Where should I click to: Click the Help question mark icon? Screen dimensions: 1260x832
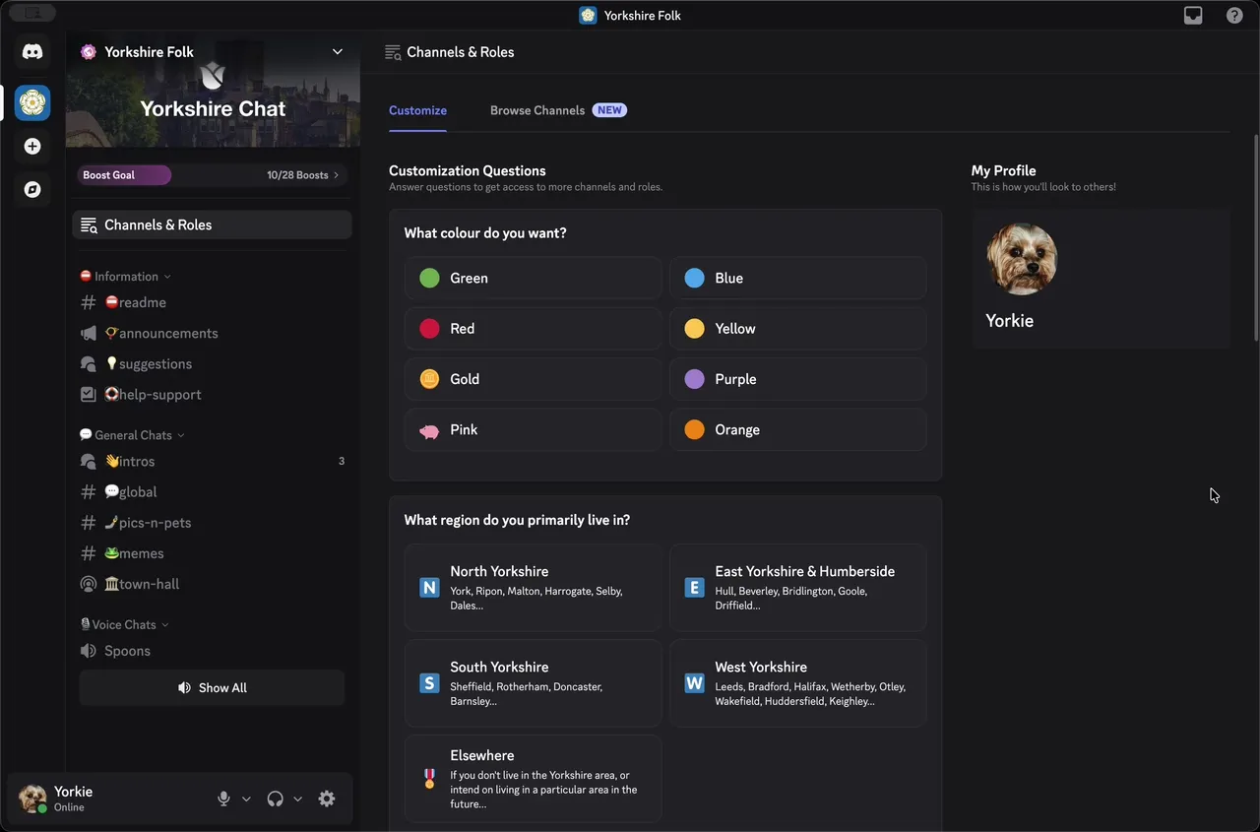point(1234,15)
